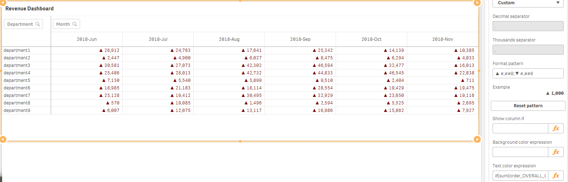This screenshot has width=568, height=182.
Task: Select the department3 row label
Action: click(17, 65)
